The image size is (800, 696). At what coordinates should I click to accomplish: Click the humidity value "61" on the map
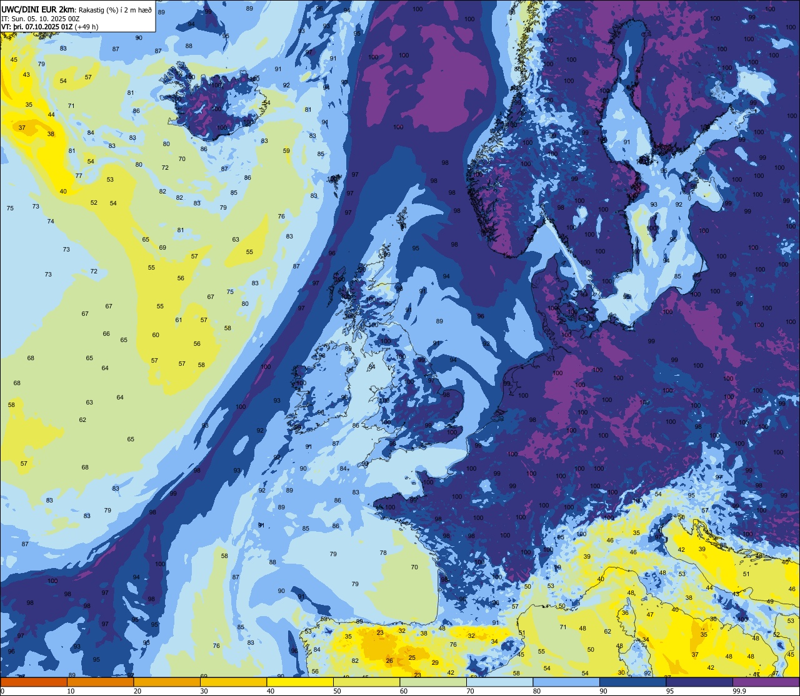[x=179, y=320]
